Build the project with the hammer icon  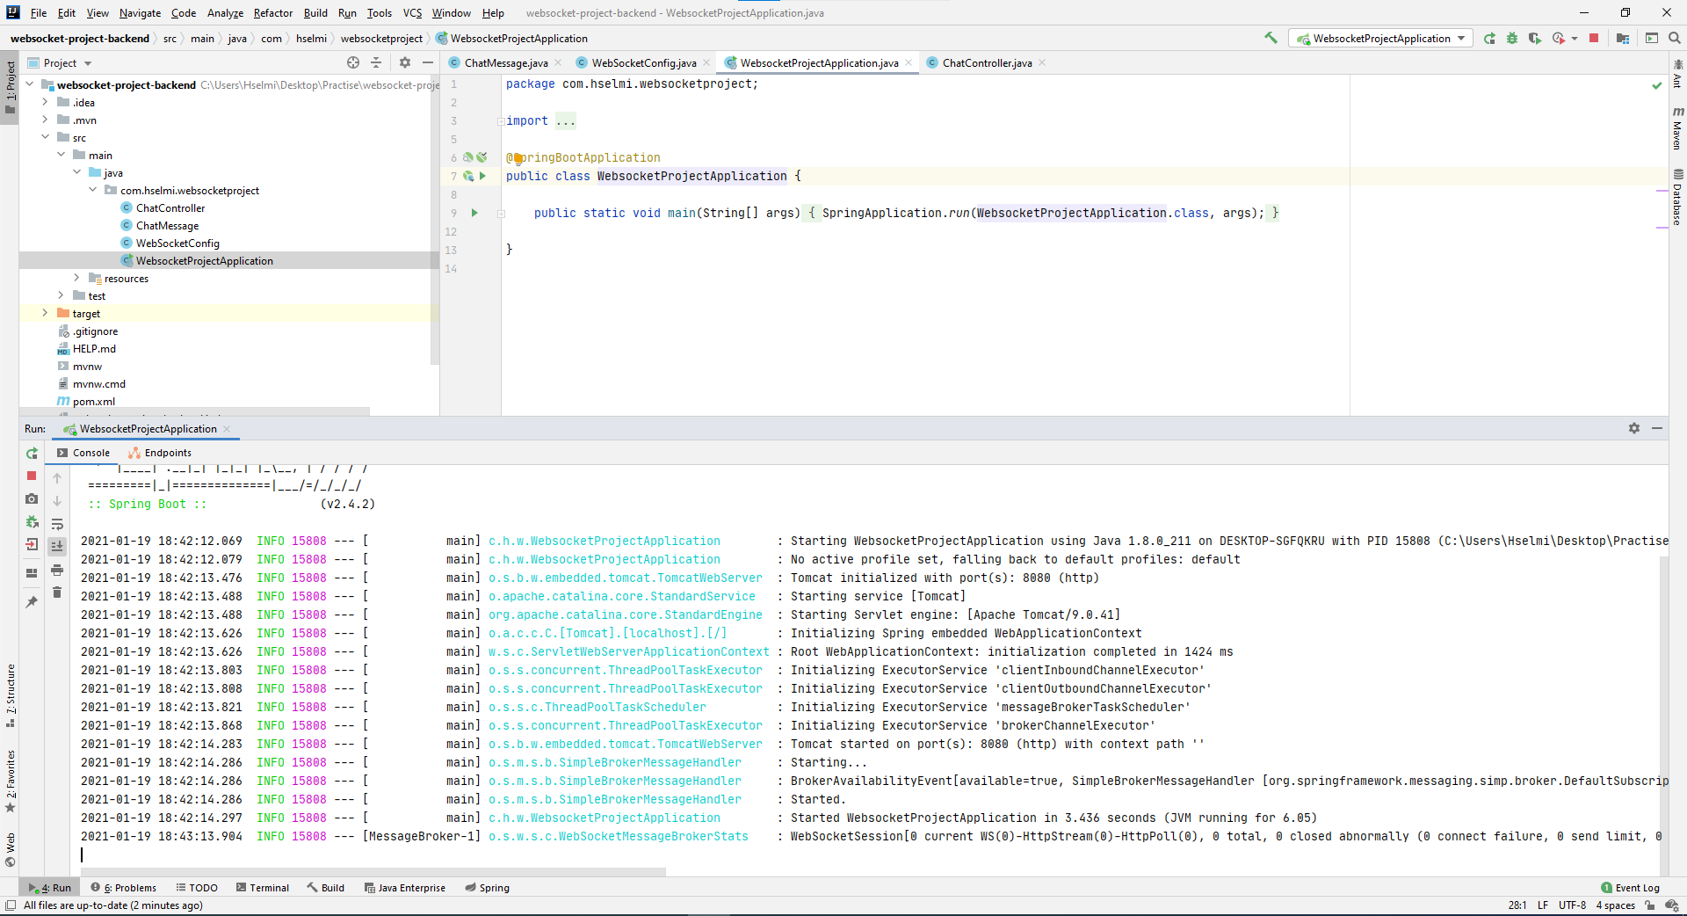(1271, 38)
